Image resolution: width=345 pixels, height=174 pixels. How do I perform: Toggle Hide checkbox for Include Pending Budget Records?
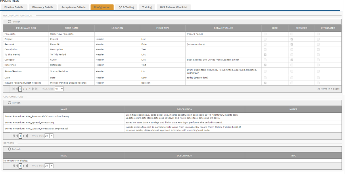[x=265, y=83]
